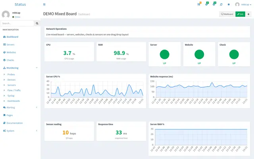The height and width of the screenshot is (159, 254).
Task: Click the Check UP green status circle
Action: point(234,54)
